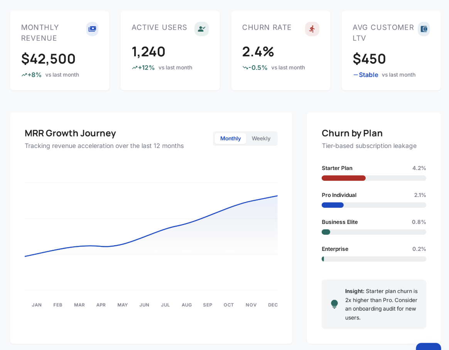Open the Monthly tab on the chart

[x=230, y=138]
